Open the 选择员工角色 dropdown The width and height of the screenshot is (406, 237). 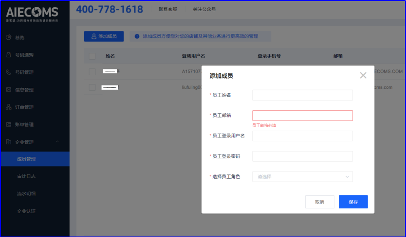point(302,177)
